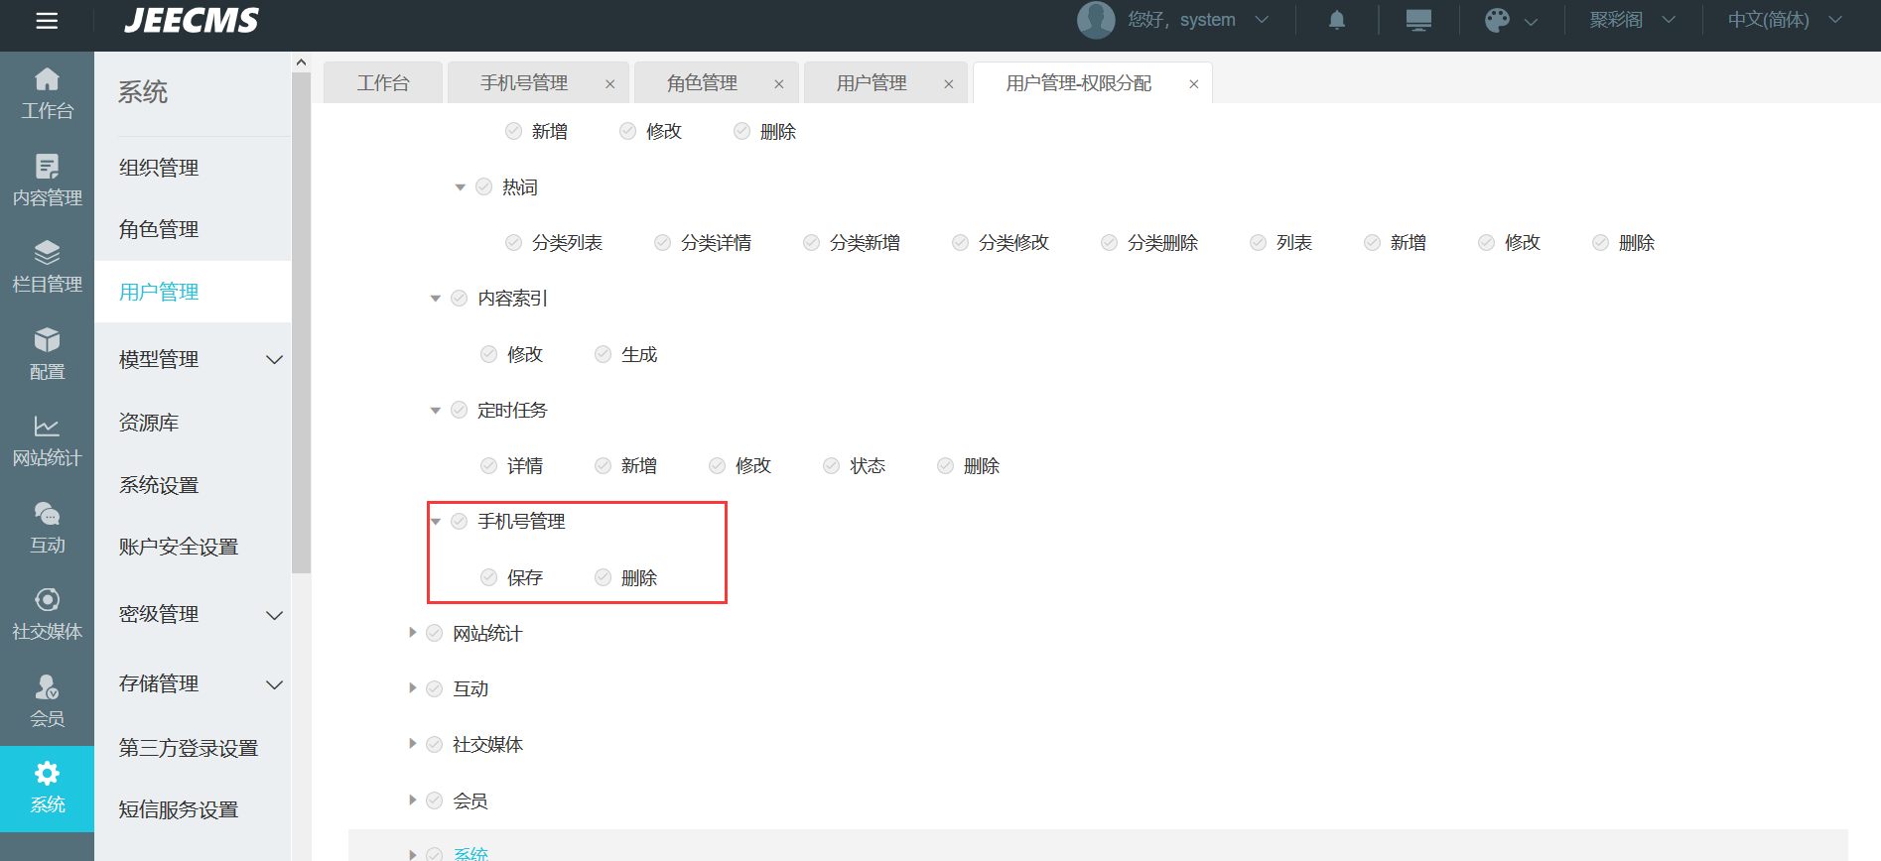
Task: Click the system user avatar
Action: coord(1096,20)
